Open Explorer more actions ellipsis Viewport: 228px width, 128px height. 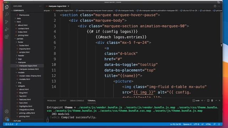40,6
